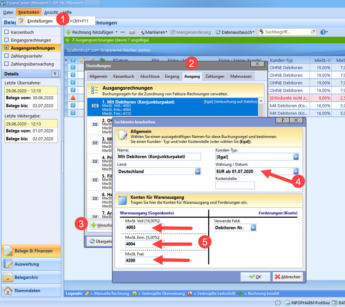Expand the Währung / Datum dropdown
The height and width of the screenshot is (307, 345).
coord(296,171)
